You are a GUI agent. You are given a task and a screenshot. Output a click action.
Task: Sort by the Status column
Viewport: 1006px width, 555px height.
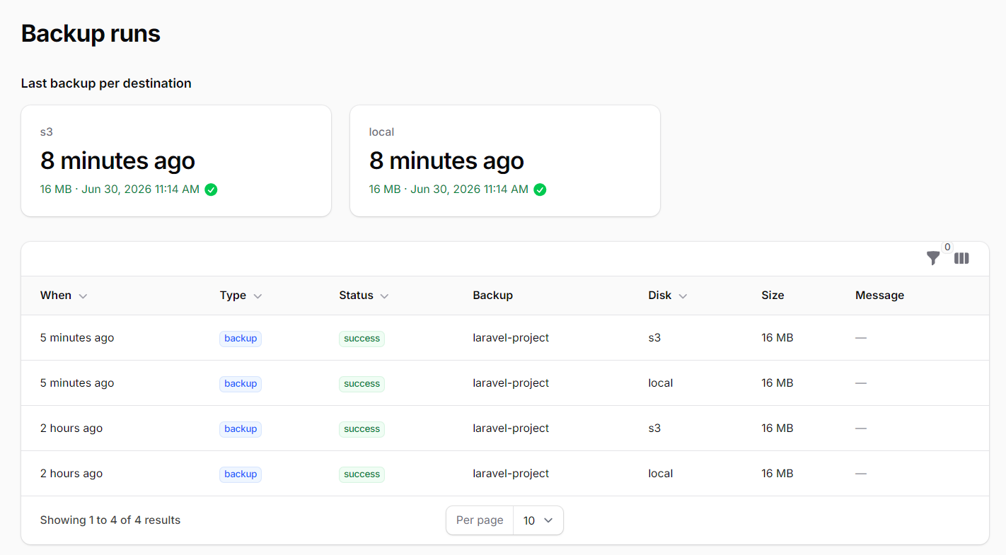tap(364, 296)
